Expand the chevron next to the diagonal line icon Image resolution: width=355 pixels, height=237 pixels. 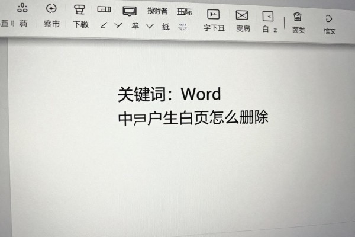[118, 25]
